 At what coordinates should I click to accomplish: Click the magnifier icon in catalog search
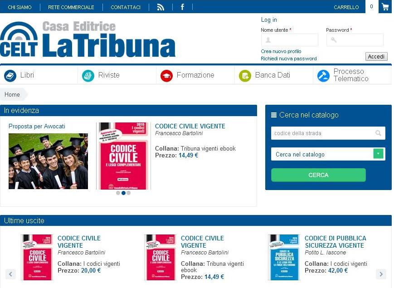coord(378,133)
